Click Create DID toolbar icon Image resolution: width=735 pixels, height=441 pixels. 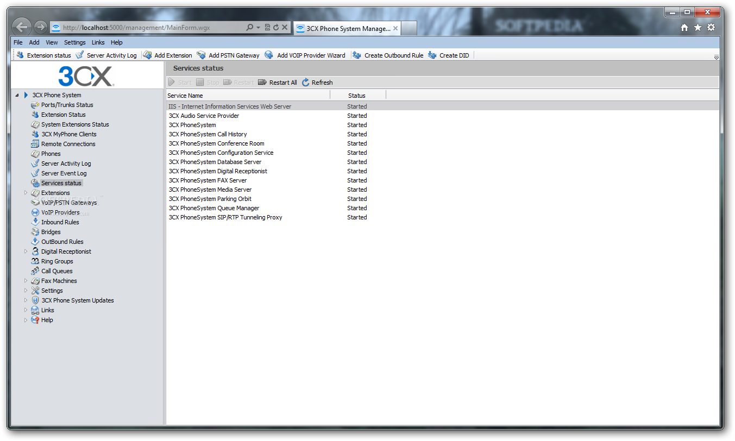432,55
